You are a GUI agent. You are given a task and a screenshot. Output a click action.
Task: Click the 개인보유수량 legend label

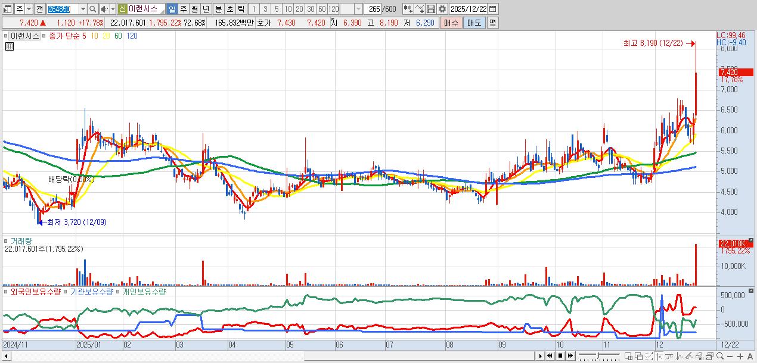pos(144,292)
